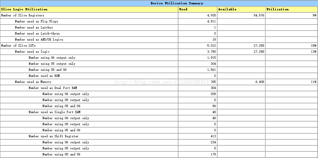318x158 pixels.
Task: Click the 11% utilization value
Action: (x=314, y=82)
